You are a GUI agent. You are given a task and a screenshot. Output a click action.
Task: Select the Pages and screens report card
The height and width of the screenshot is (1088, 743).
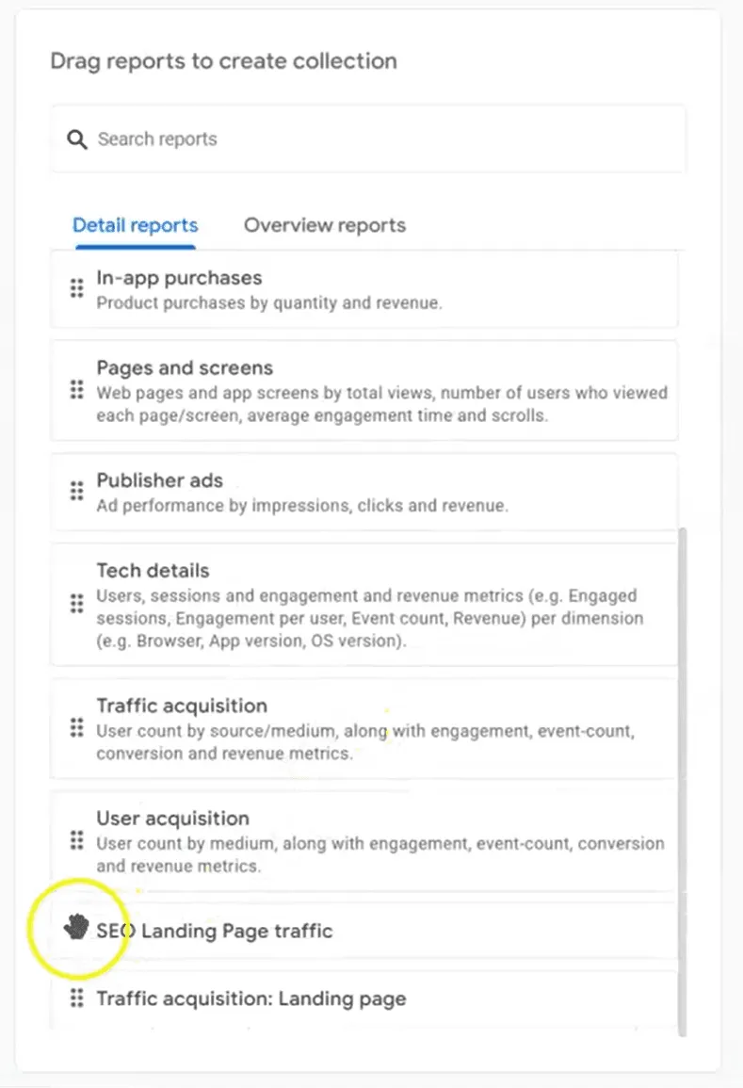tap(364, 391)
